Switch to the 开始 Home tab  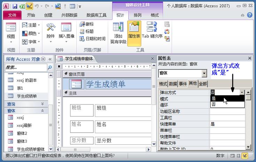31,15
